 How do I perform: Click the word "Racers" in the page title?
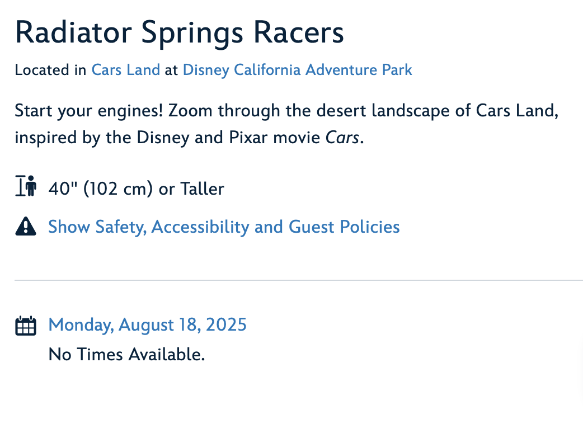pos(299,32)
